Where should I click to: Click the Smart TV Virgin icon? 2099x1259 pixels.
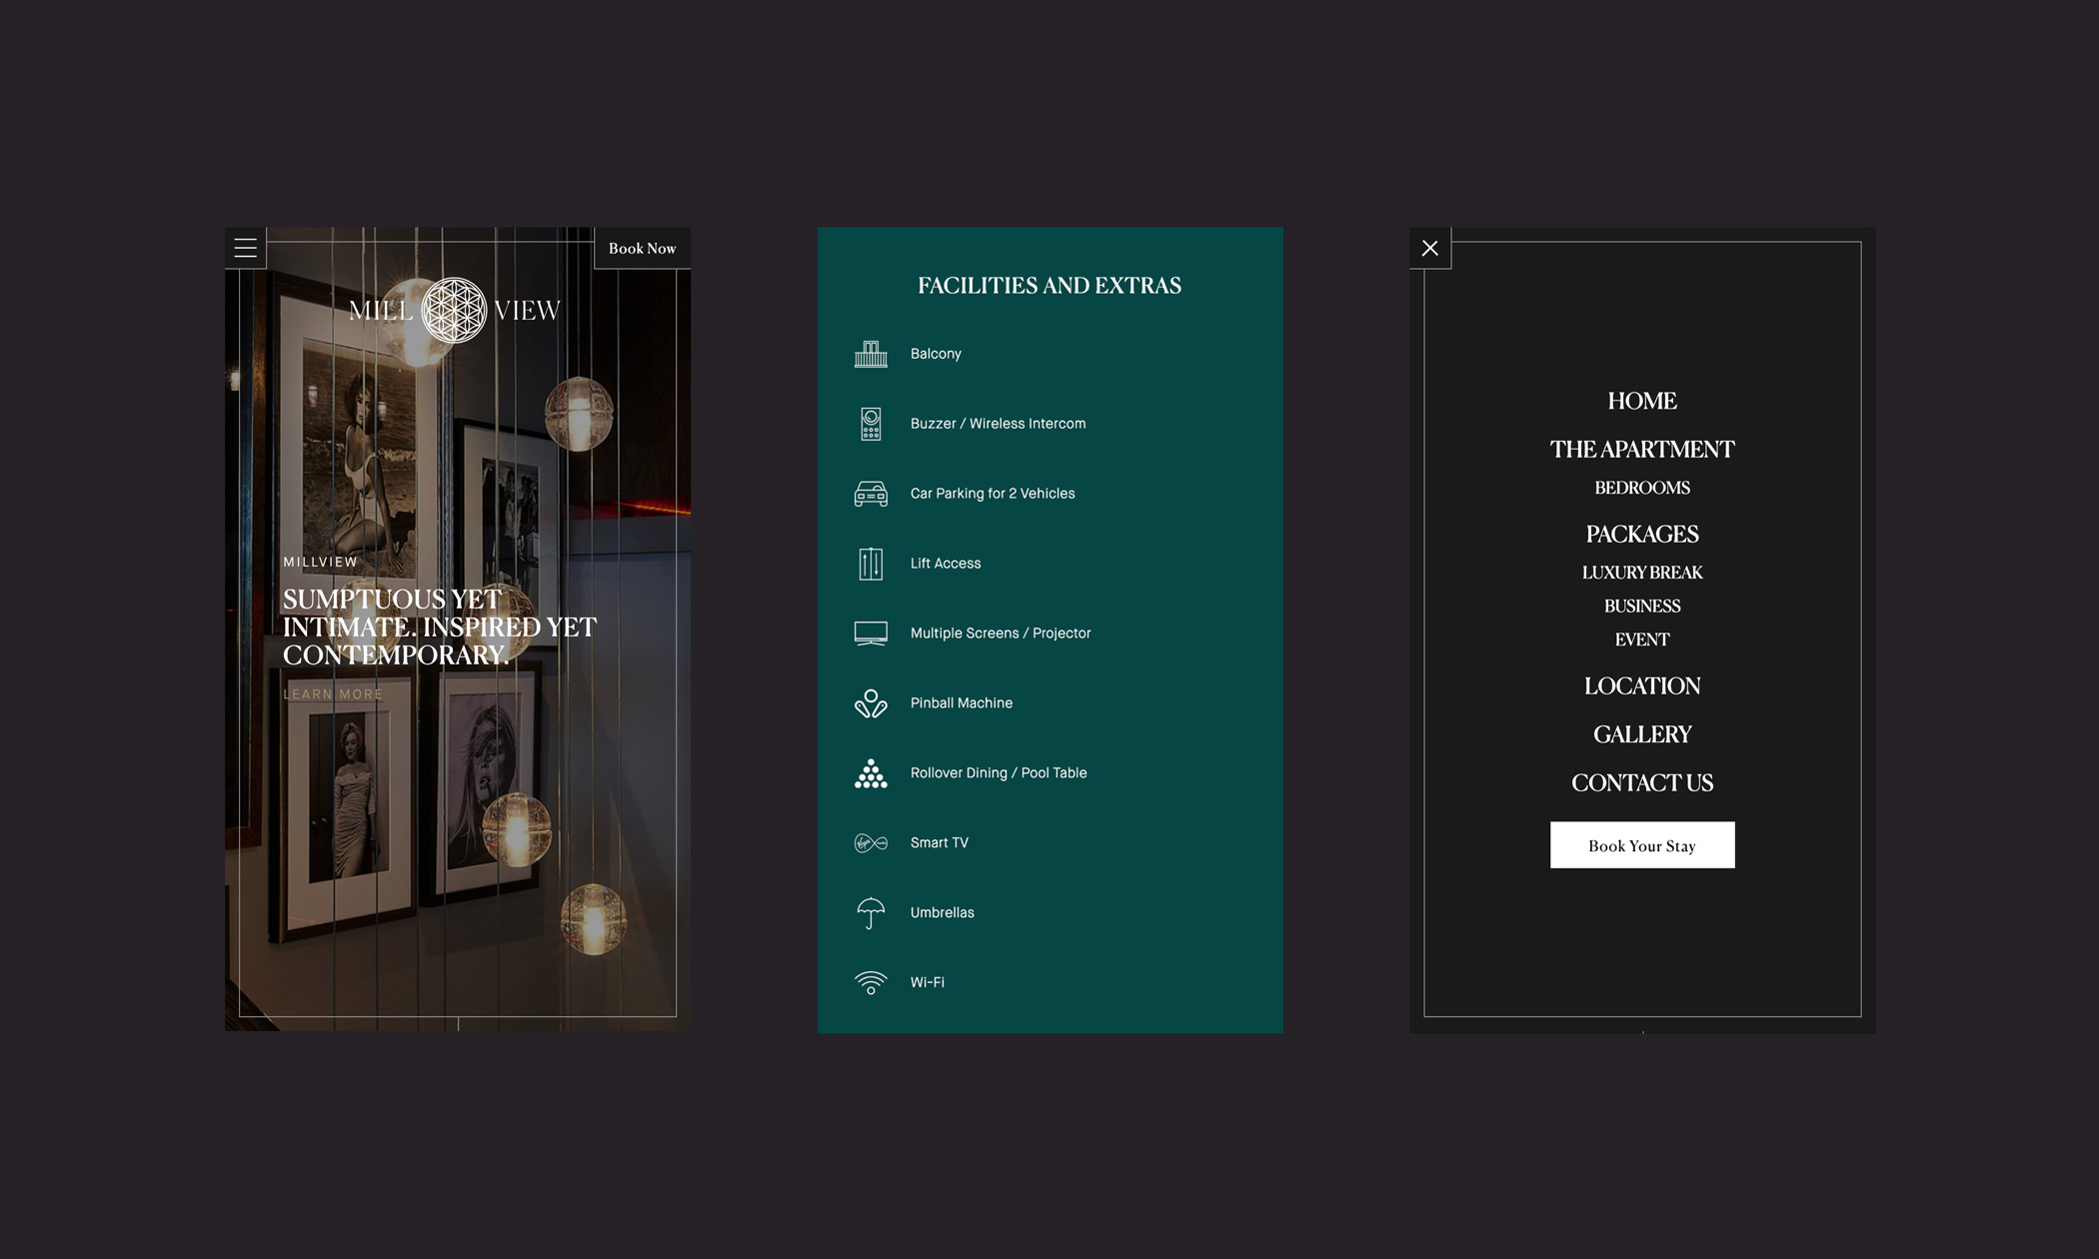click(x=871, y=842)
